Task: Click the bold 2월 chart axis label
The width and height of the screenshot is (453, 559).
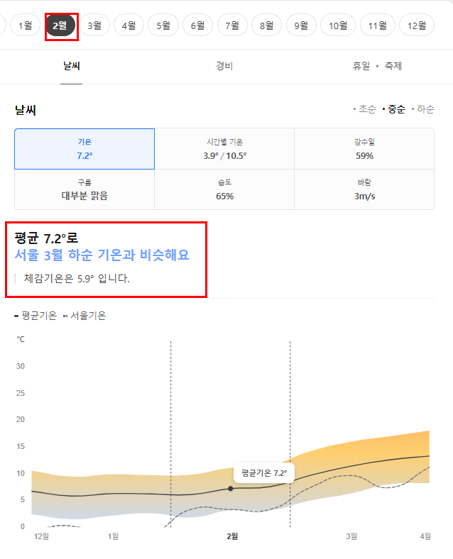Action: click(232, 536)
